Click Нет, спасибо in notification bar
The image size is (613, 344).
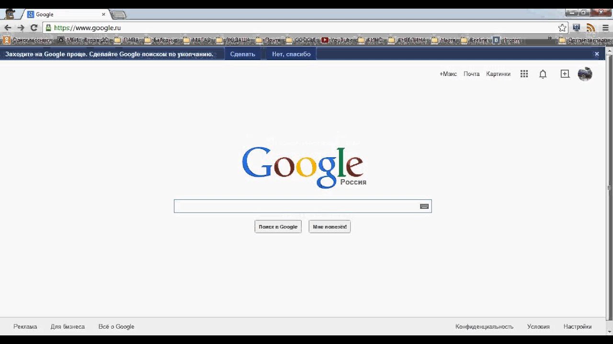pos(291,54)
